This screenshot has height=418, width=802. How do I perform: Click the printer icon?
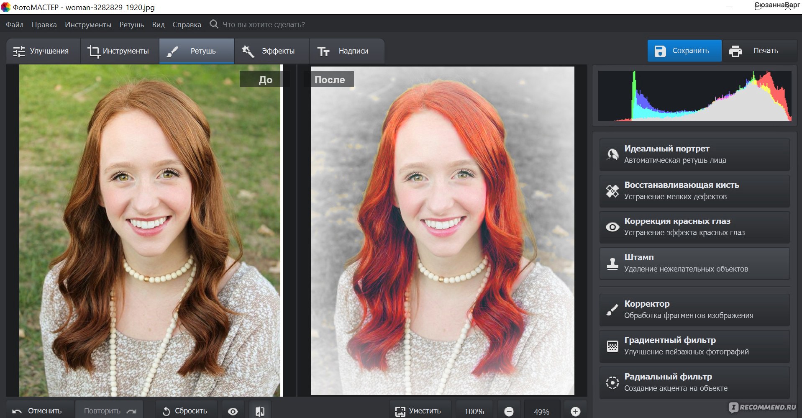click(735, 51)
